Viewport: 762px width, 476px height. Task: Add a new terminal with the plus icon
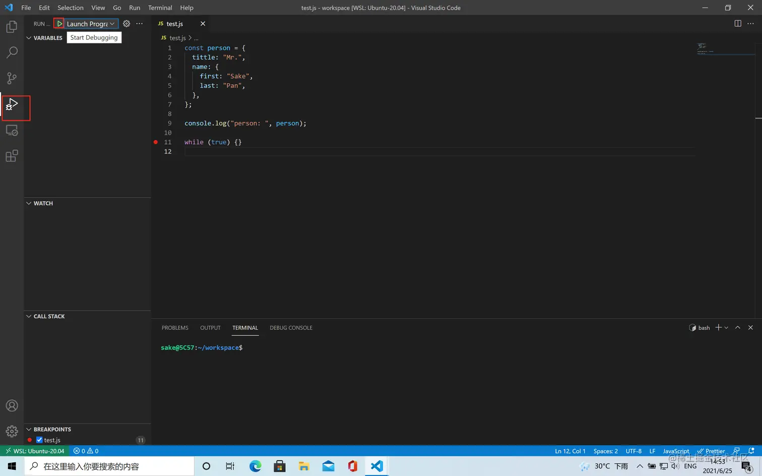[719, 327]
